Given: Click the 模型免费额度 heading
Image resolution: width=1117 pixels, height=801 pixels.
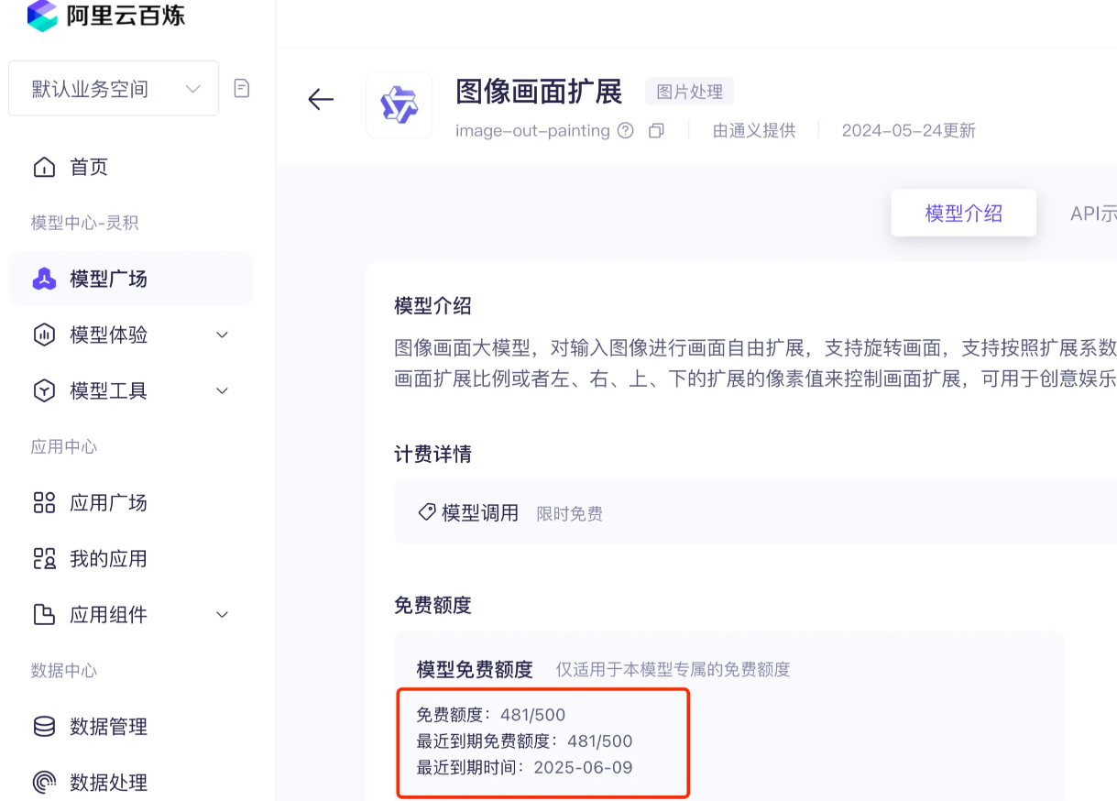Looking at the screenshot, I should (x=475, y=669).
